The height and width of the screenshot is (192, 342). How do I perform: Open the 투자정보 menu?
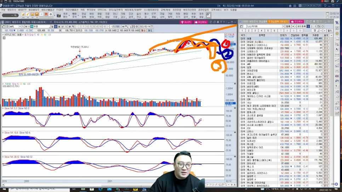pyautogui.click(x=91, y=10)
